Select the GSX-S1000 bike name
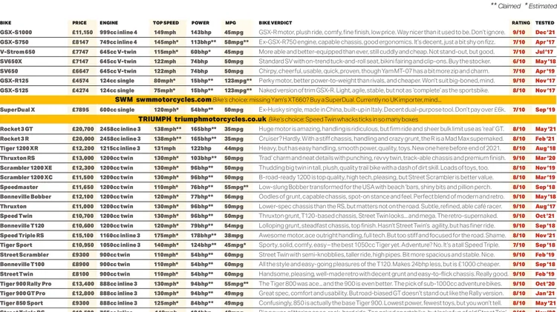Screen dimensions: 557x312 (16, 33)
